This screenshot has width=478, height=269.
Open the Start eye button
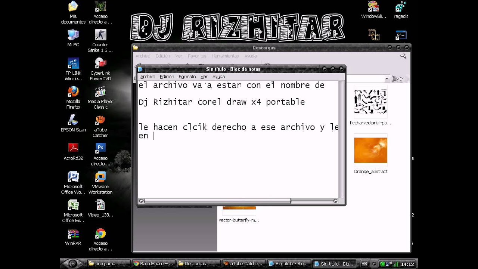click(73, 263)
